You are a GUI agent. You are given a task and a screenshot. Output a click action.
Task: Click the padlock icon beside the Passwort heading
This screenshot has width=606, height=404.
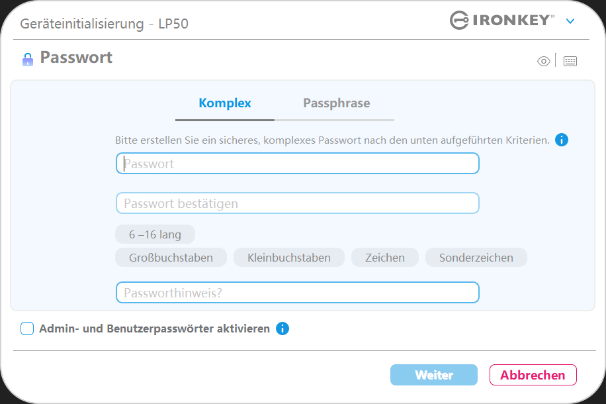tap(27, 60)
